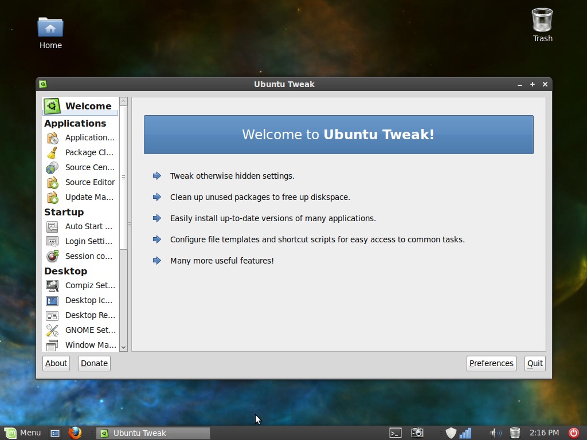Image resolution: width=587 pixels, height=440 pixels.
Task: Click the Auto Start programs icon
Action: click(52, 227)
